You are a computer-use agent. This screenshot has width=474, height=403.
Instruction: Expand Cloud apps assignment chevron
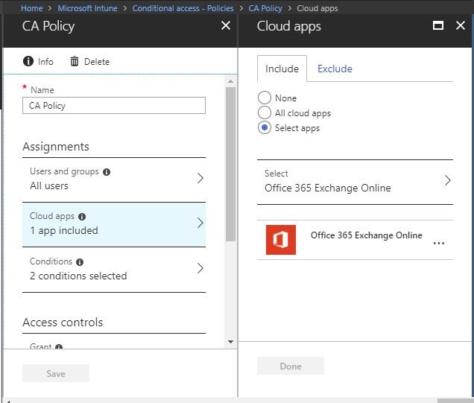pos(200,223)
